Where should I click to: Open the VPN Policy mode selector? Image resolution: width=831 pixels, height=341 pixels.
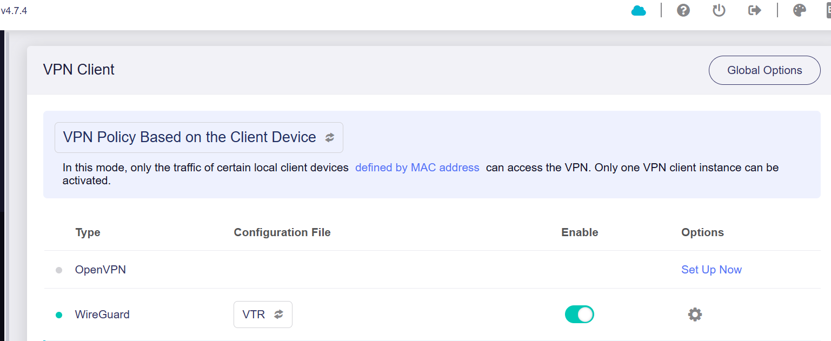[199, 137]
